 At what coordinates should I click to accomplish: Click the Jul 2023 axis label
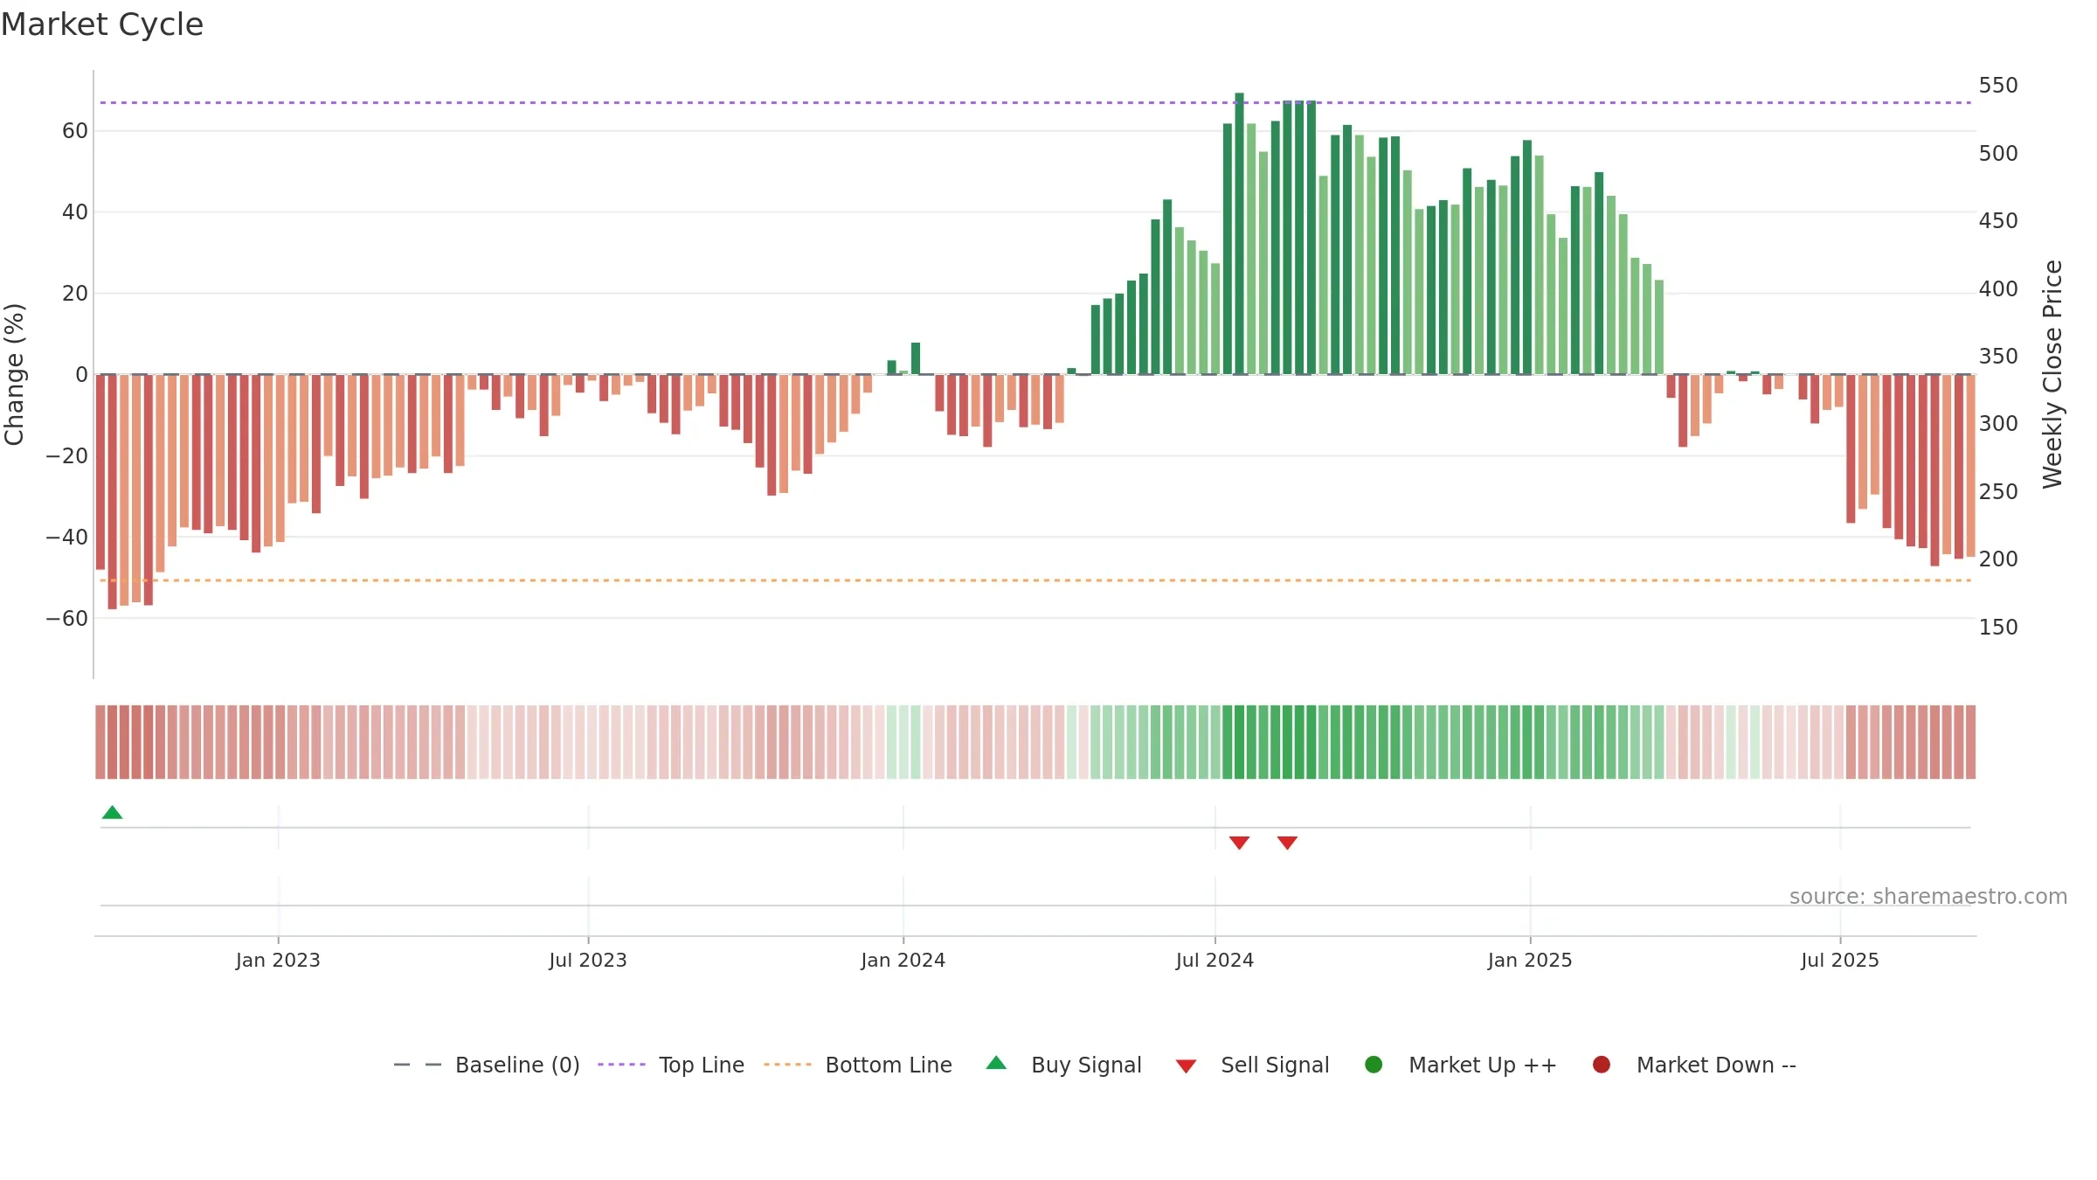click(x=588, y=960)
